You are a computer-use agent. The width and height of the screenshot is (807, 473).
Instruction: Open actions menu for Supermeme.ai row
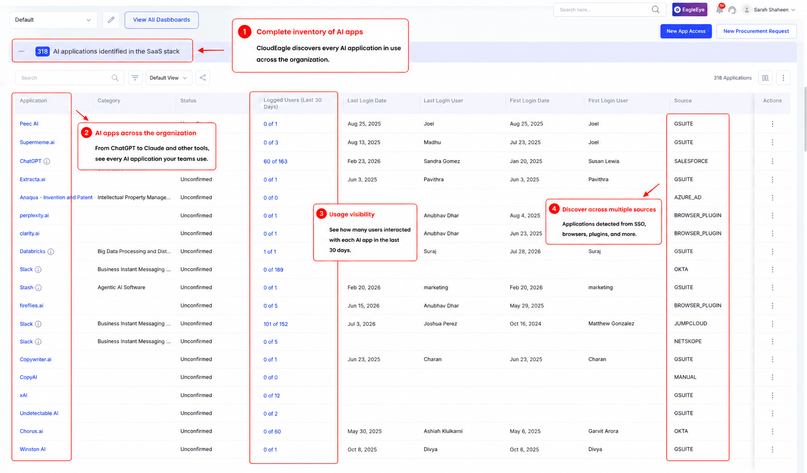point(773,142)
